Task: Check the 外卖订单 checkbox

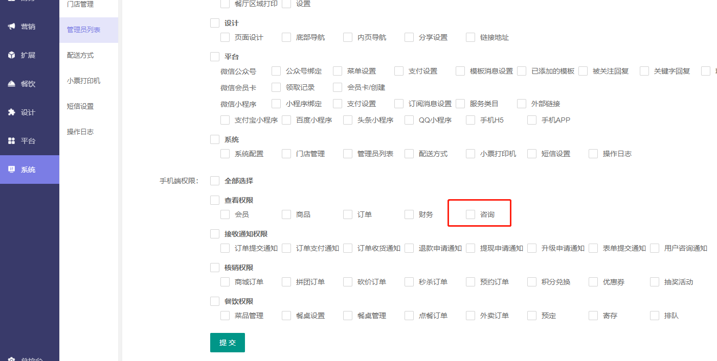Action: [x=470, y=316]
